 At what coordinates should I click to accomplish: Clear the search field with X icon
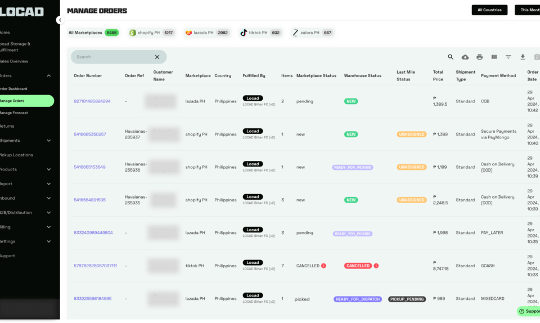coord(157,57)
